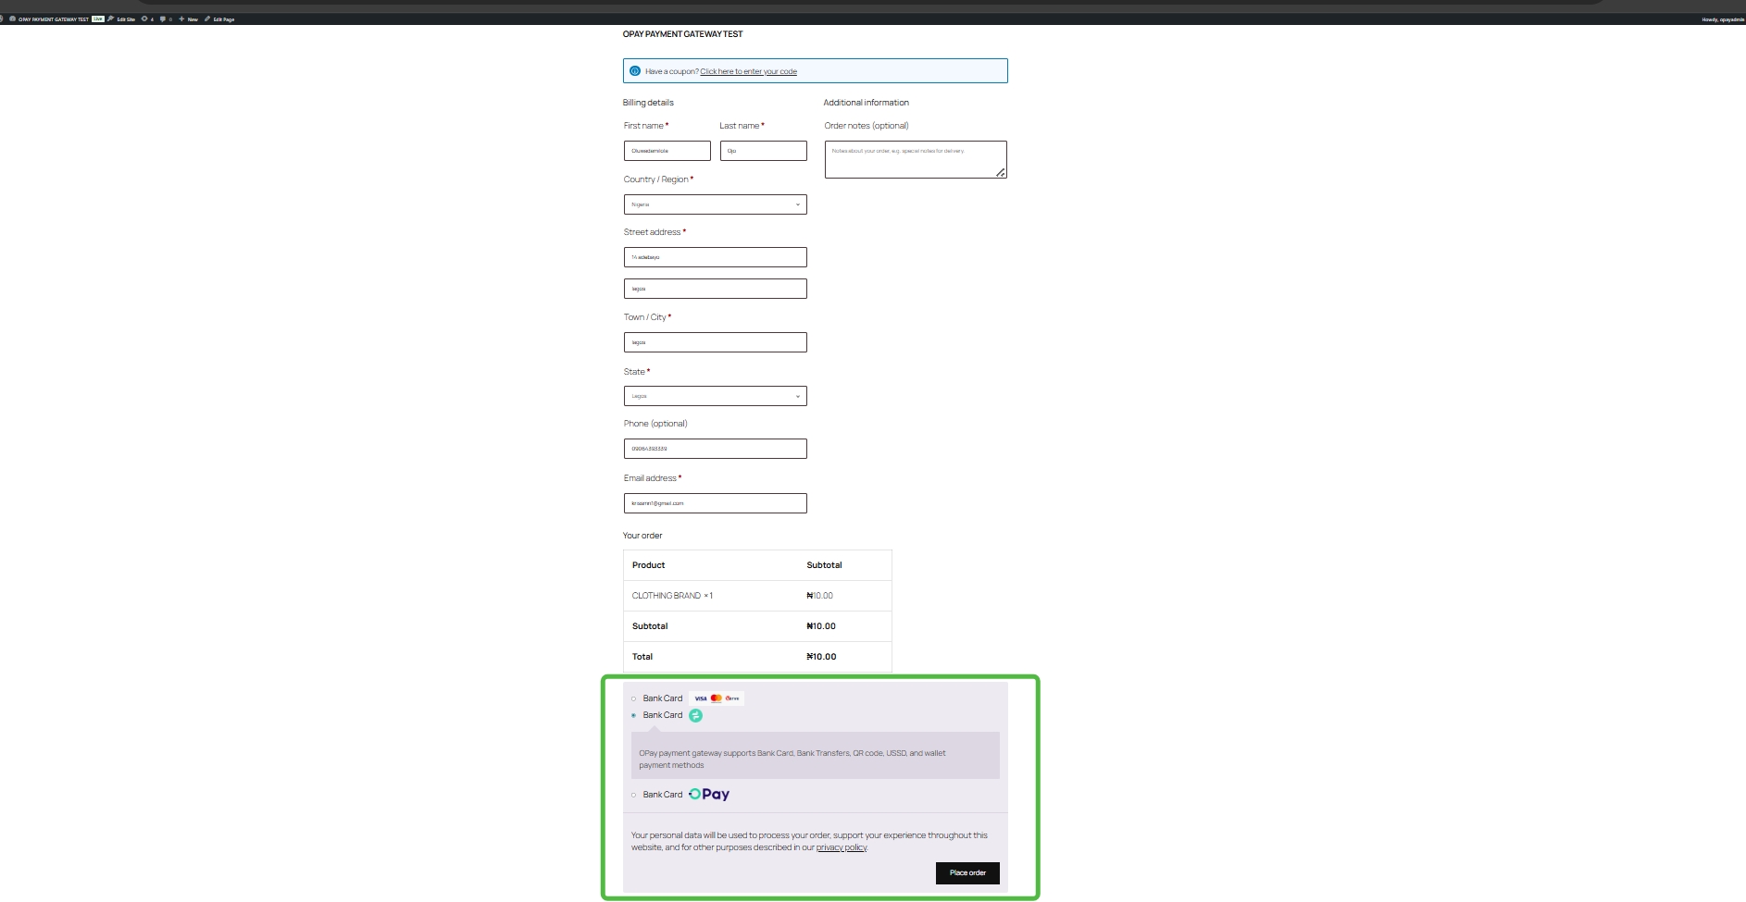Click Edit Page in the admin bar
Viewport: 1746px width, 902px height.
tap(222, 19)
